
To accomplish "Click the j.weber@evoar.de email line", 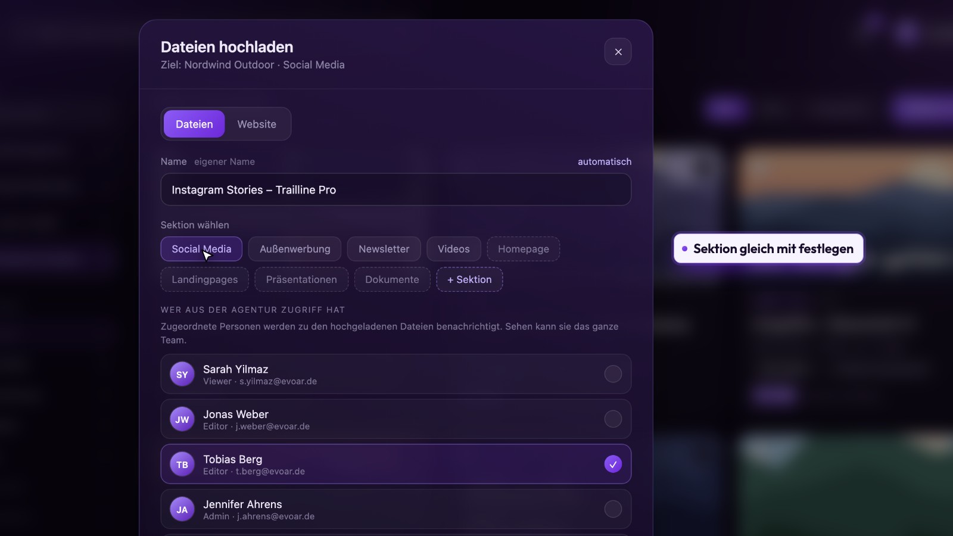I will pyautogui.click(x=256, y=426).
